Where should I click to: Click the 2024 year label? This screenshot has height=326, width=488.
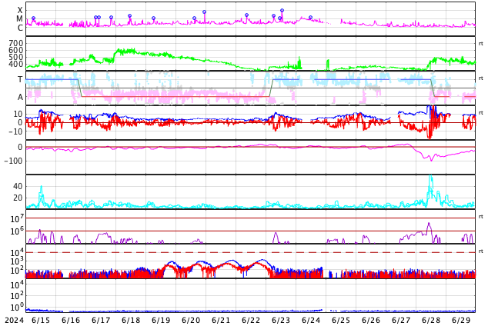tap(15, 320)
